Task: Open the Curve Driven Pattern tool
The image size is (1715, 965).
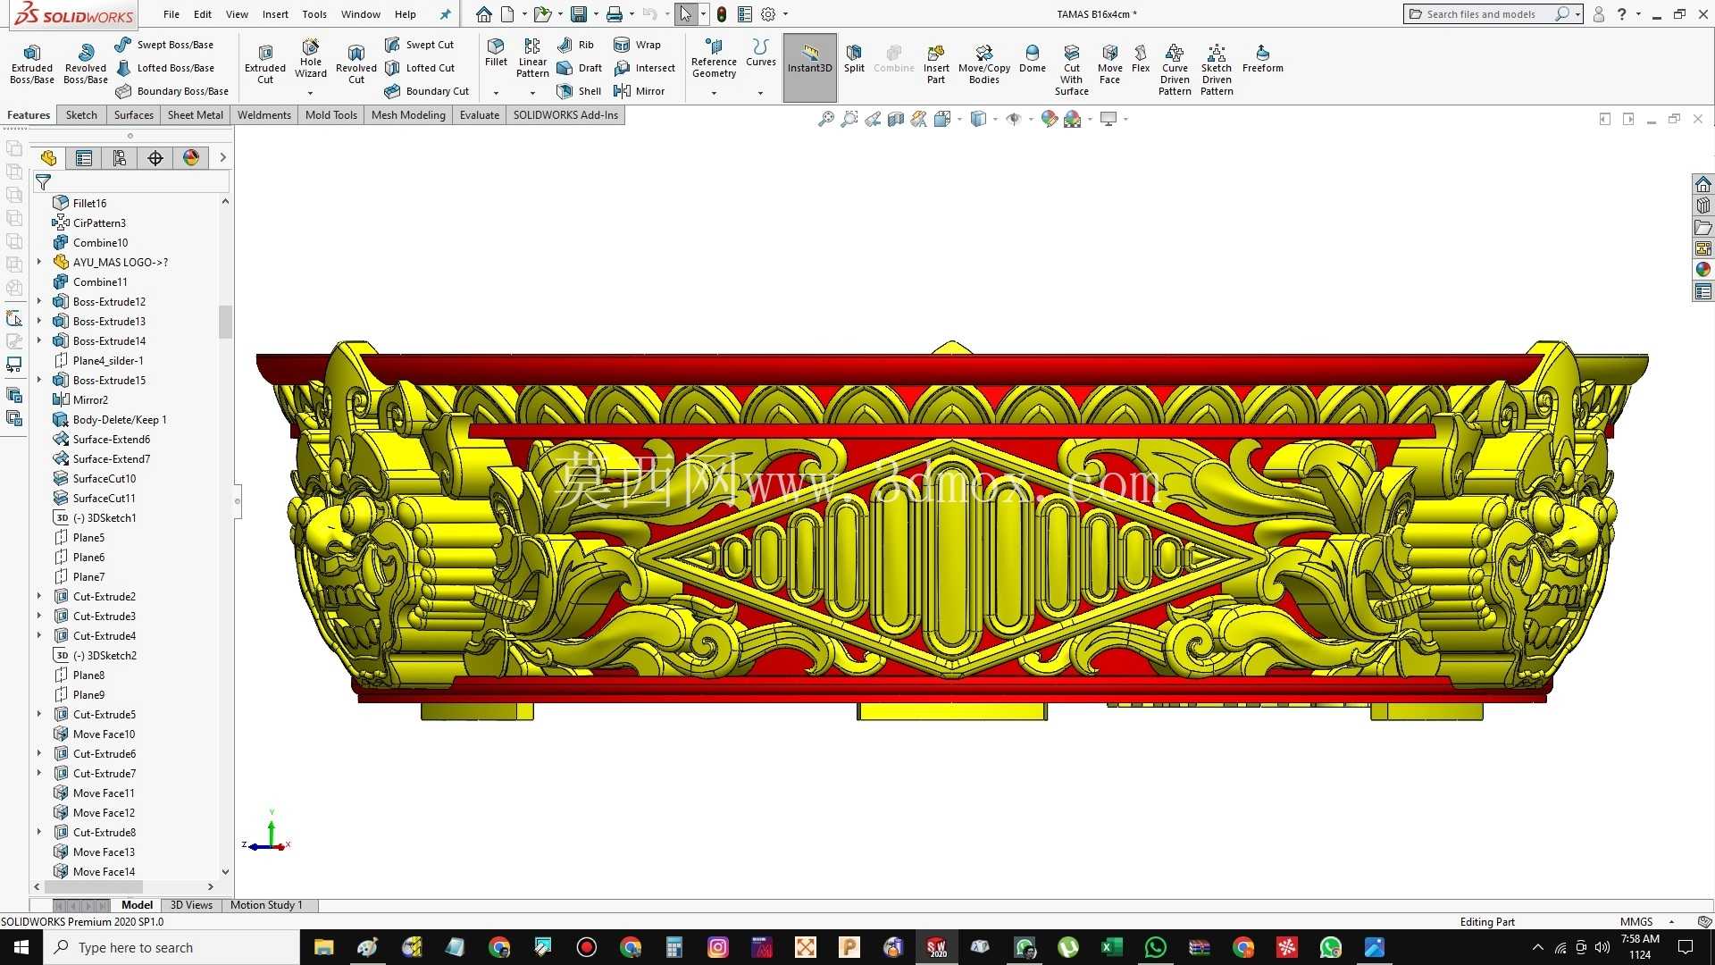Action: coord(1175,69)
